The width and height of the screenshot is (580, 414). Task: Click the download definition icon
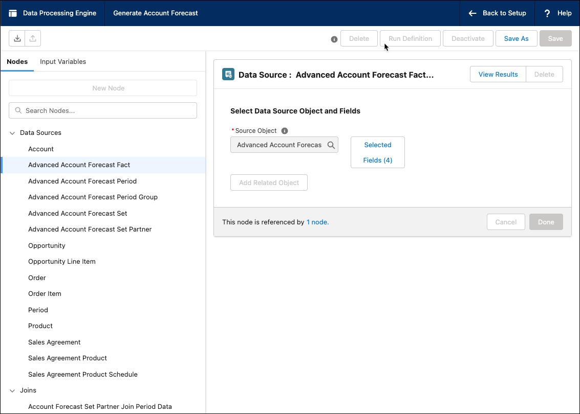tap(17, 38)
